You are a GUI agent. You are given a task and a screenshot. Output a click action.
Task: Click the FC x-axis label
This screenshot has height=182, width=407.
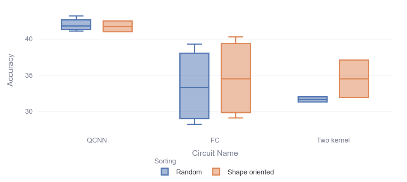[x=215, y=140]
